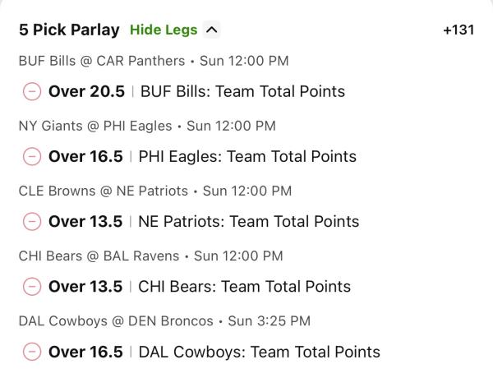Screen dimensions: 493x378
Task: Open CLE Browns @ NE Patriots matchup
Action: coord(103,191)
